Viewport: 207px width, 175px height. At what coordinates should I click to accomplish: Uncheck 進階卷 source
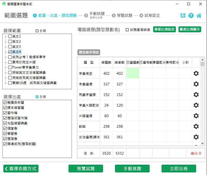click(5, 139)
